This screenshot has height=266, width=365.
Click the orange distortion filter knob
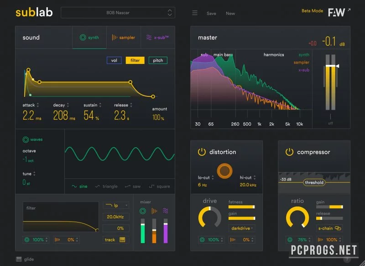pos(224,171)
